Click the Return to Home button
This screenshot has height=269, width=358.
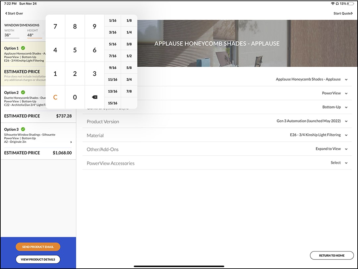332,255
